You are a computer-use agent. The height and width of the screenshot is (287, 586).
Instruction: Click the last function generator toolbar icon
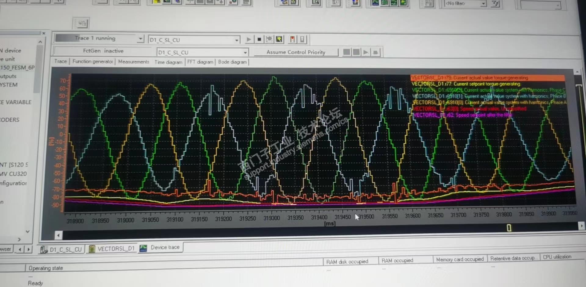pos(375,52)
